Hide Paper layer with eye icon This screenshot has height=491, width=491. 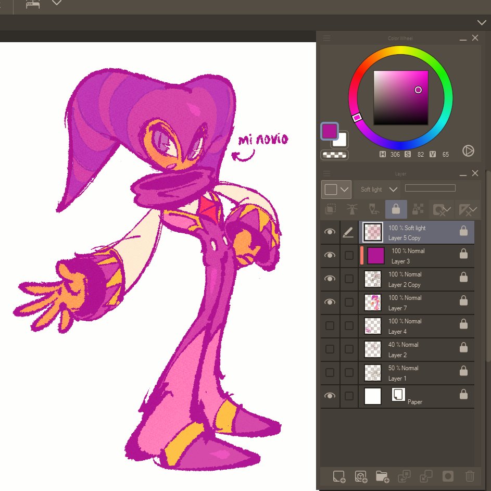[330, 396]
